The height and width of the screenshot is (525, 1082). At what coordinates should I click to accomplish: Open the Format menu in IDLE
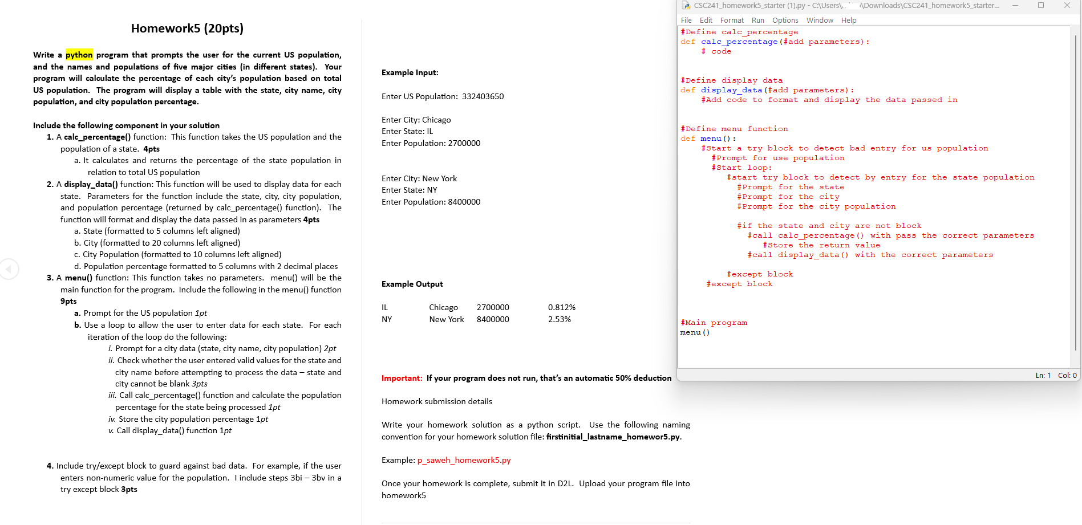(x=732, y=20)
